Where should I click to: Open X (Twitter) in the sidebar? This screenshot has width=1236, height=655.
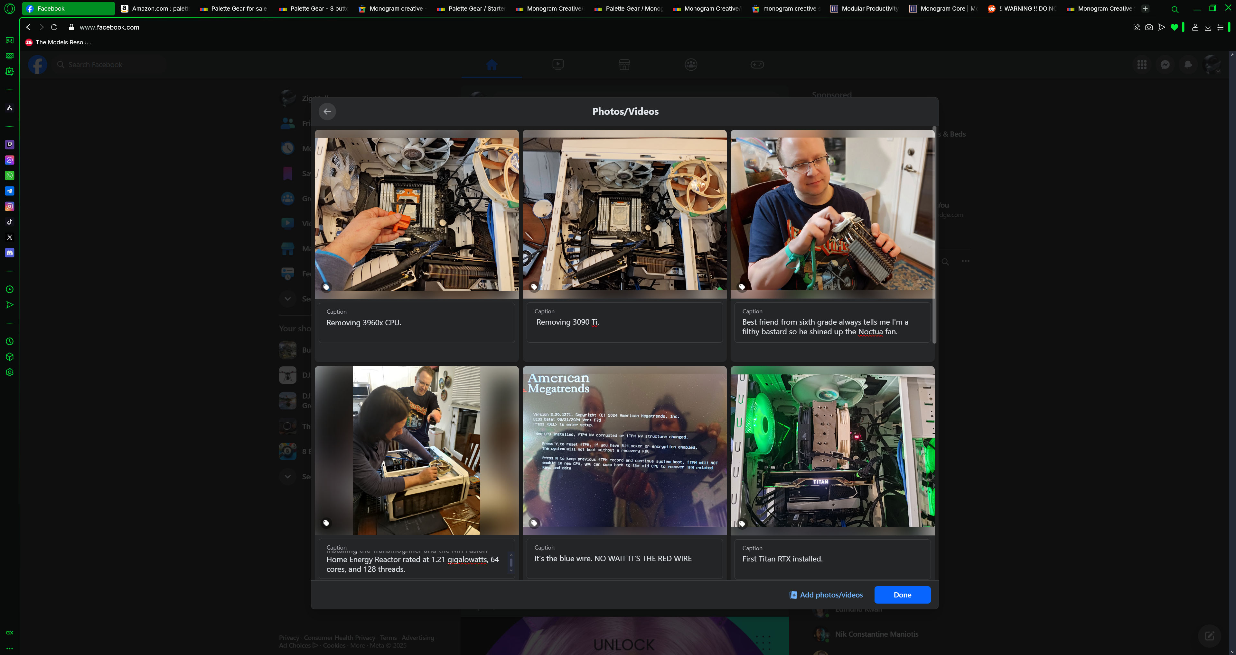click(x=10, y=237)
